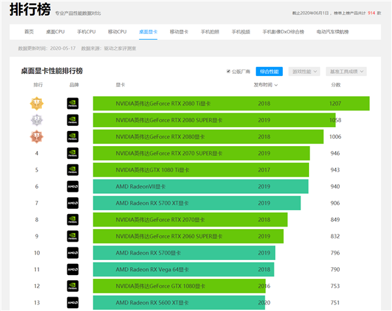The width and height of the screenshot is (392, 311).
Task: Click NVIDIA logo for RTX 2080 SUPER
Action: pos(73,120)
